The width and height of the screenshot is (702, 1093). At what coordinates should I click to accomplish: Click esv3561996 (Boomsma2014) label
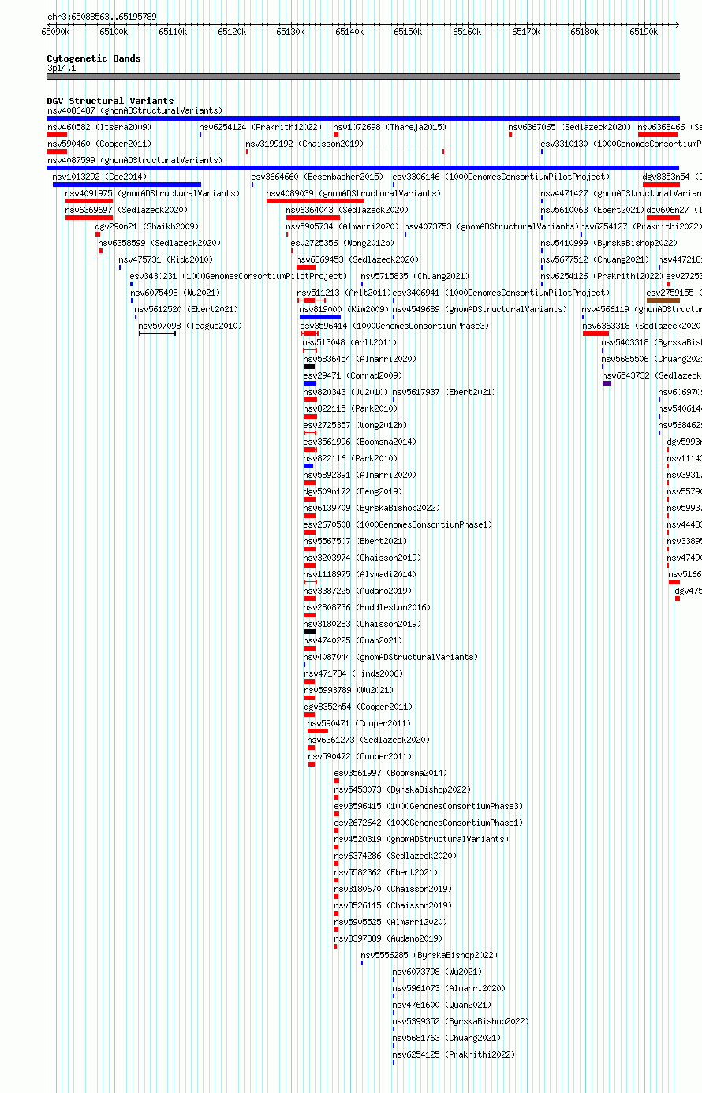point(360,442)
